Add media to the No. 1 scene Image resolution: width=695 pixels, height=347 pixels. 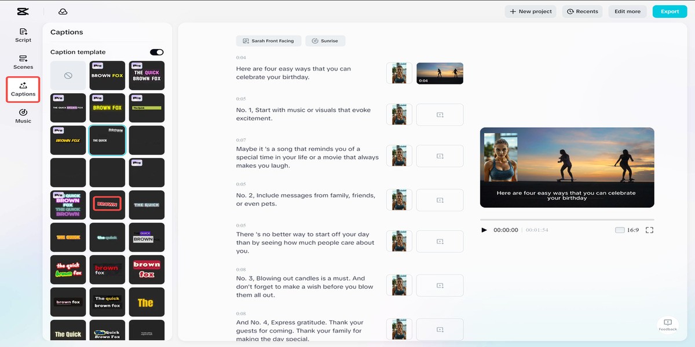point(440,115)
